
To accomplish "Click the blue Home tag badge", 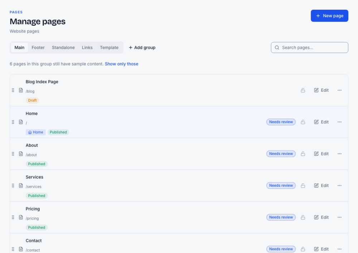I will point(35,132).
